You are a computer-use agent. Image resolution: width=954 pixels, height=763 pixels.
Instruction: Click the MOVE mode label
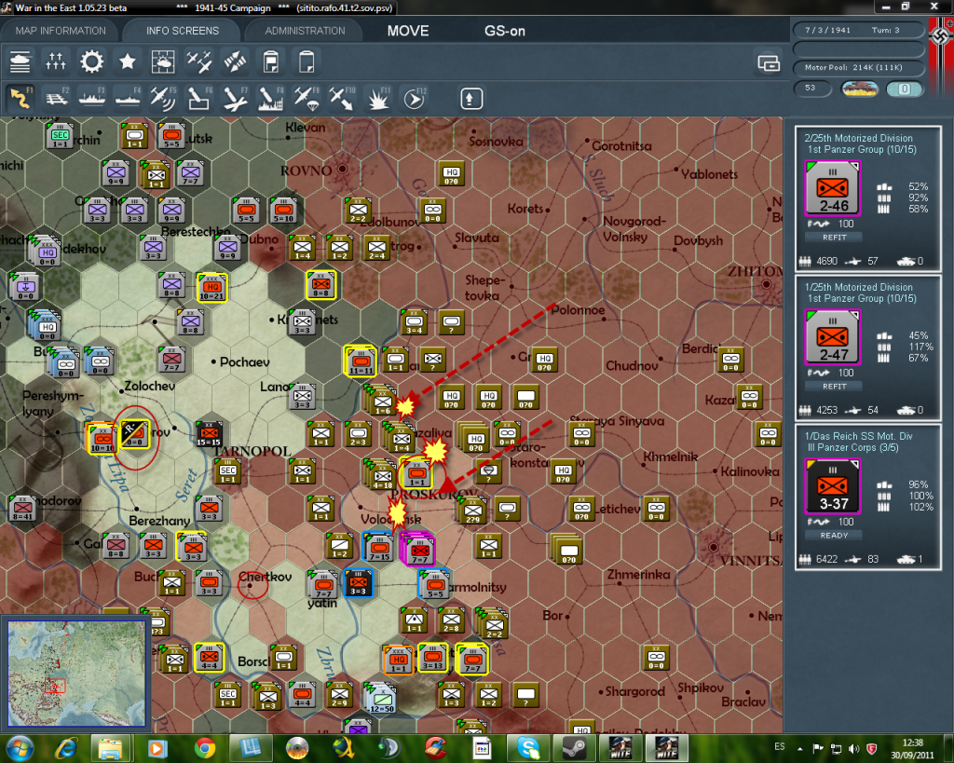click(408, 31)
